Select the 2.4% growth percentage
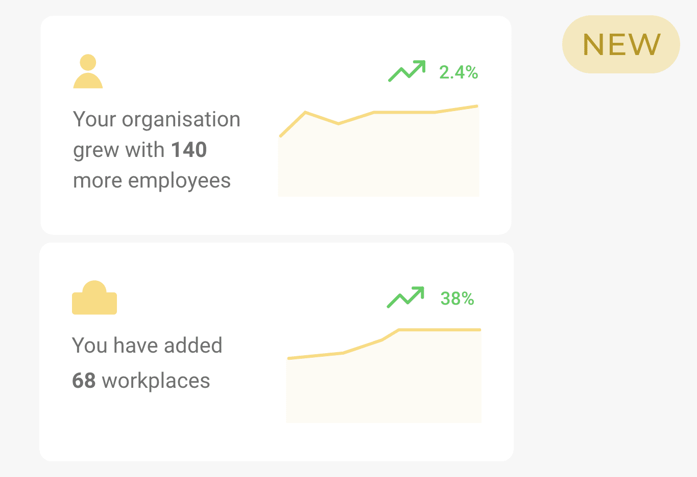Screen dimensions: 697x477 click(x=459, y=72)
